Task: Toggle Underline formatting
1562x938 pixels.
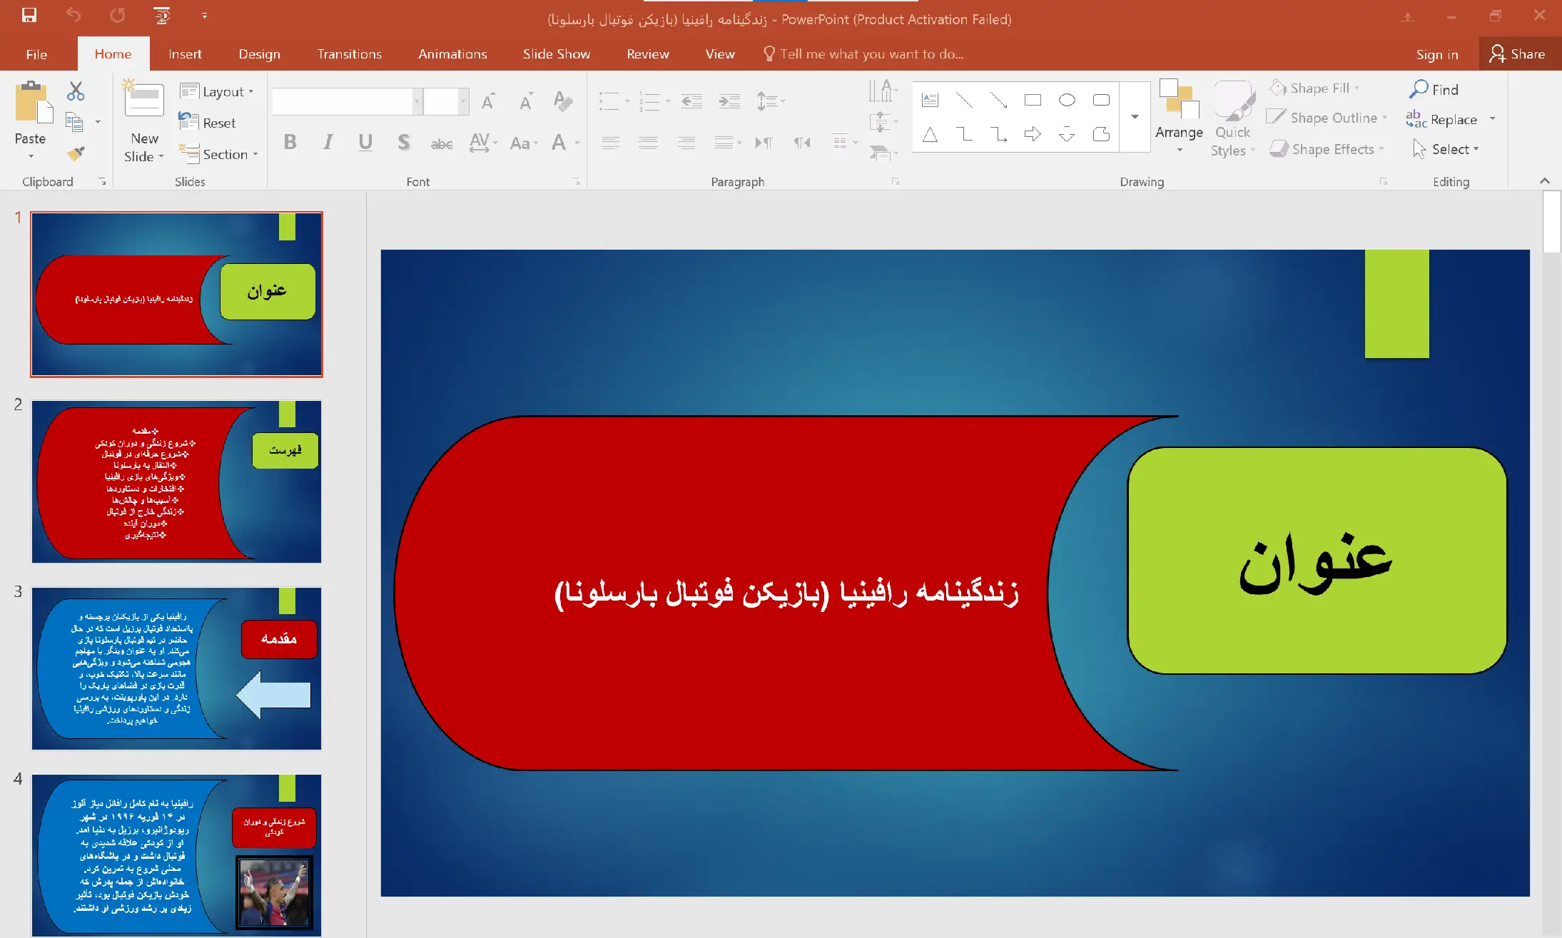Action: pos(365,142)
